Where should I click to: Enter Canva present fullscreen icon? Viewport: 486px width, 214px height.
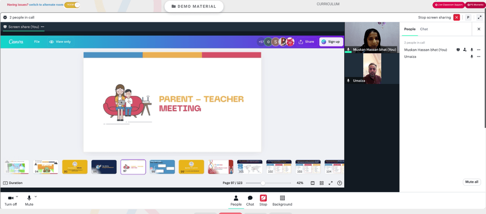coord(330,183)
